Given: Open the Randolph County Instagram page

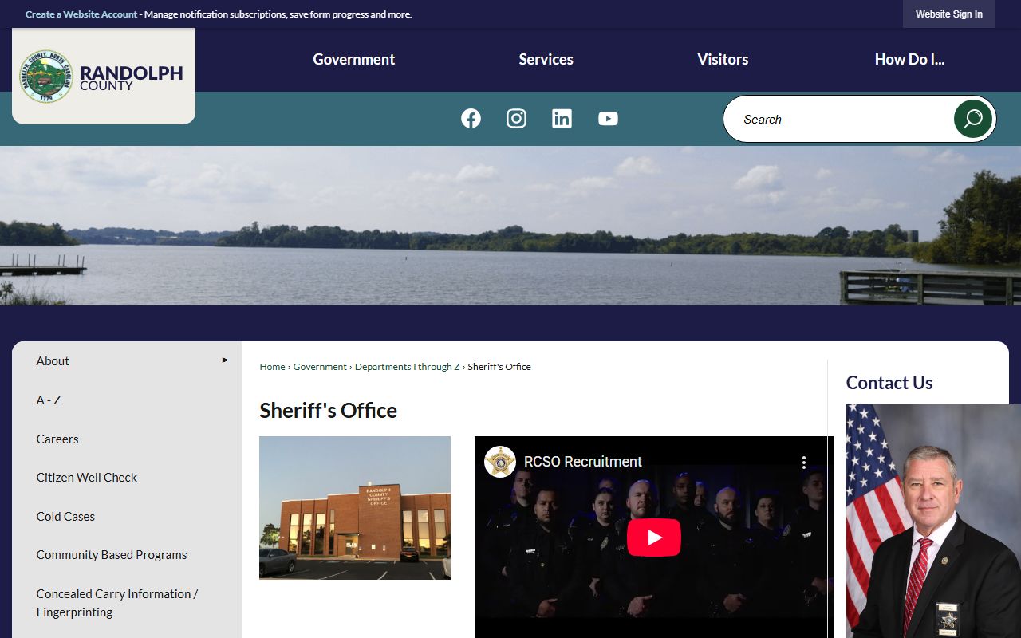Looking at the screenshot, I should (x=516, y=119).
